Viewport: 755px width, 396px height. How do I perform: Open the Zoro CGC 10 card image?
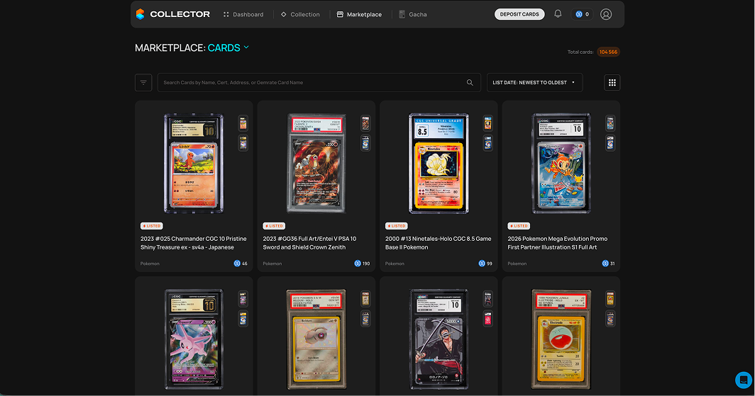tap(439, 339)
